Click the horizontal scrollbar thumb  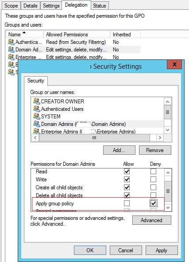click(x=94, y=138)
